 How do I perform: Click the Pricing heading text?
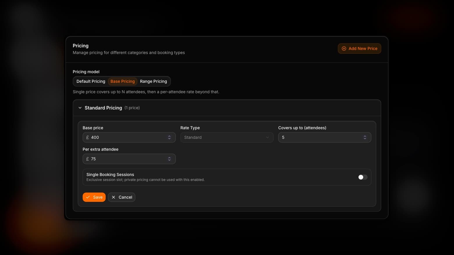(x=81, y=46)
